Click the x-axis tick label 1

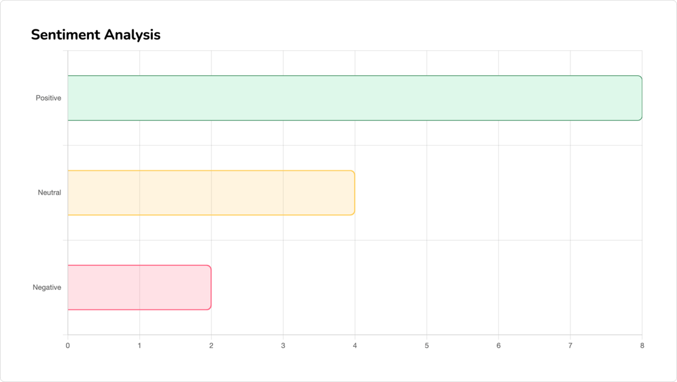pos(139,345)
